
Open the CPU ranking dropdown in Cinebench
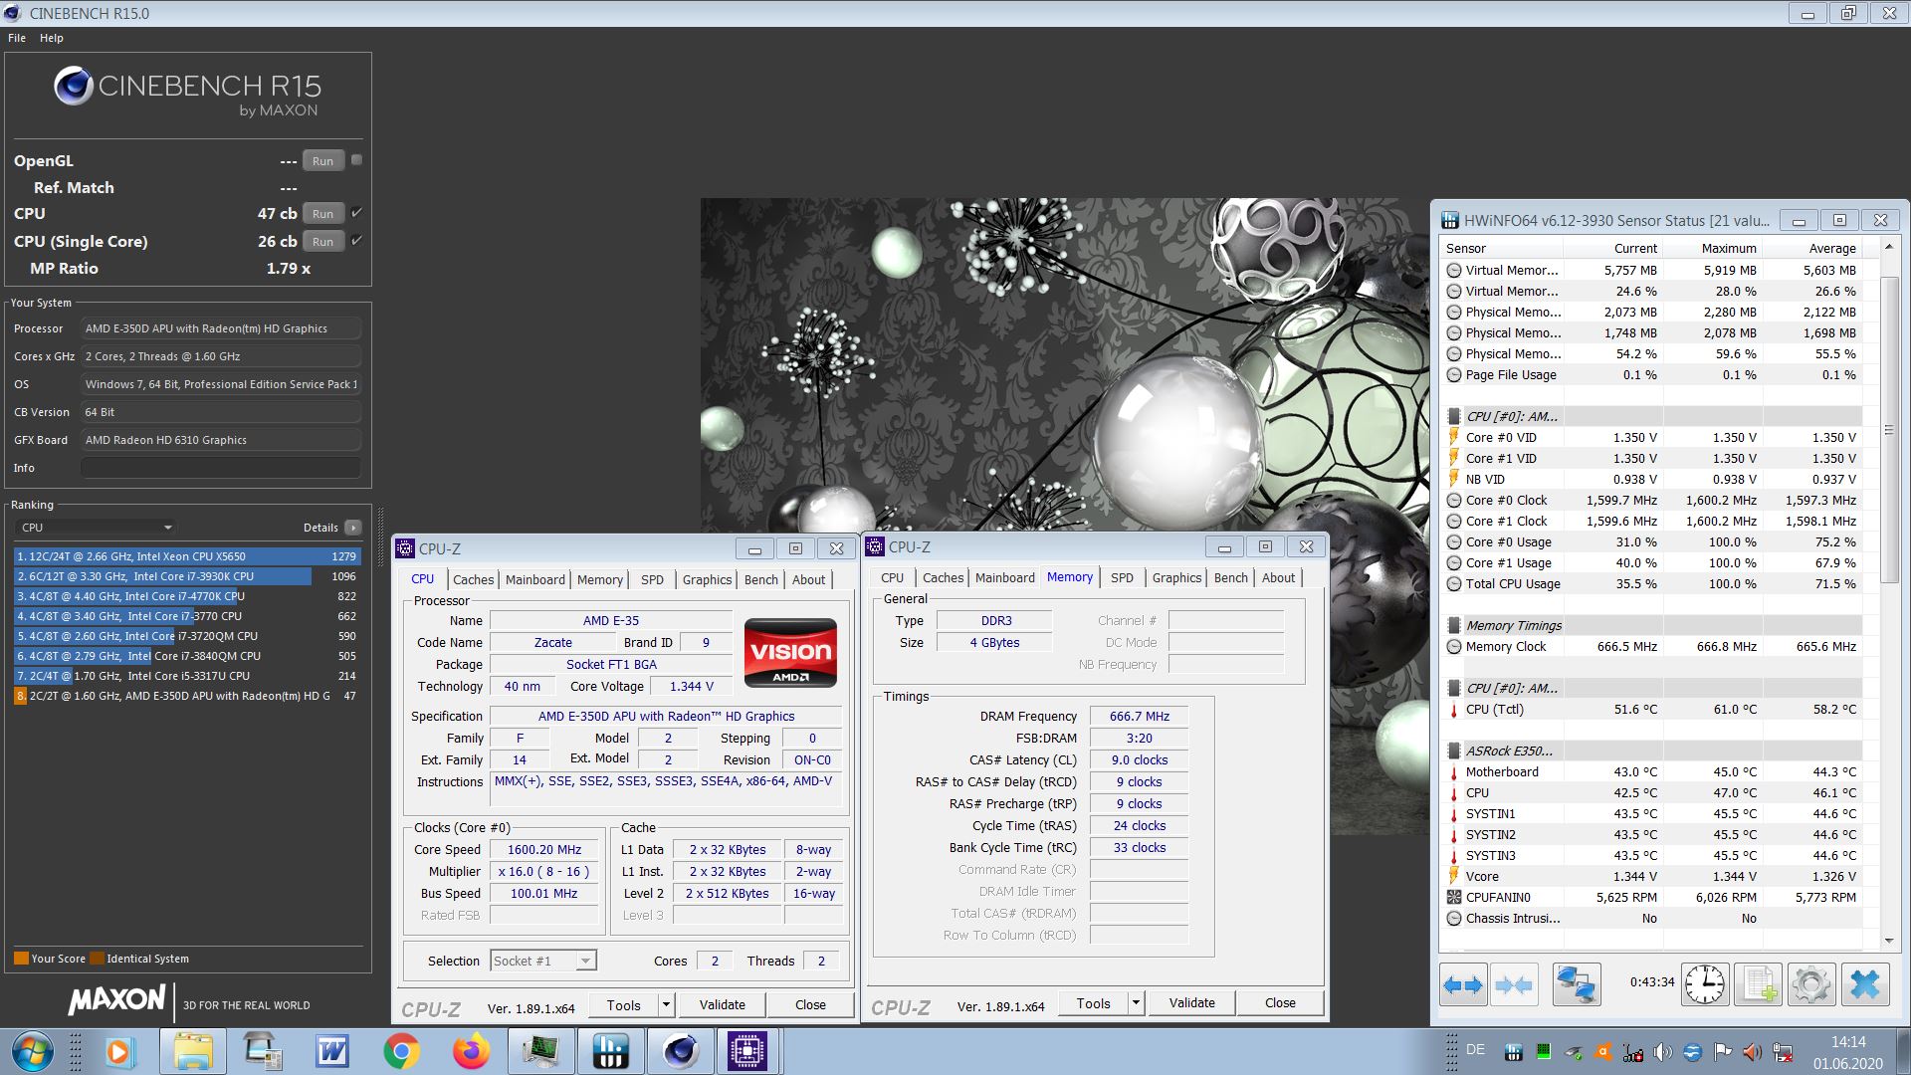click(x=97, y=528)
